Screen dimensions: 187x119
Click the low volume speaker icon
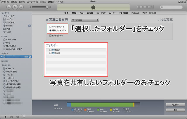(30, 7)
